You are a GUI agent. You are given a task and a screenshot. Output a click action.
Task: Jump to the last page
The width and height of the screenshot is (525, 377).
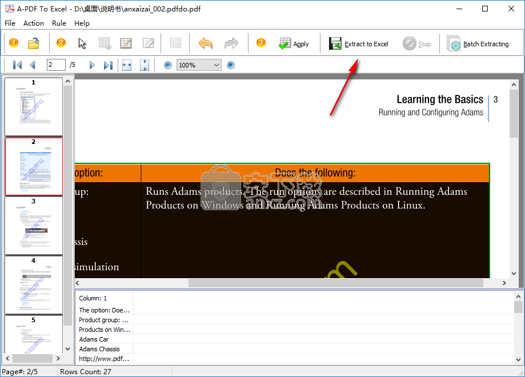click(x=108, y=65)
